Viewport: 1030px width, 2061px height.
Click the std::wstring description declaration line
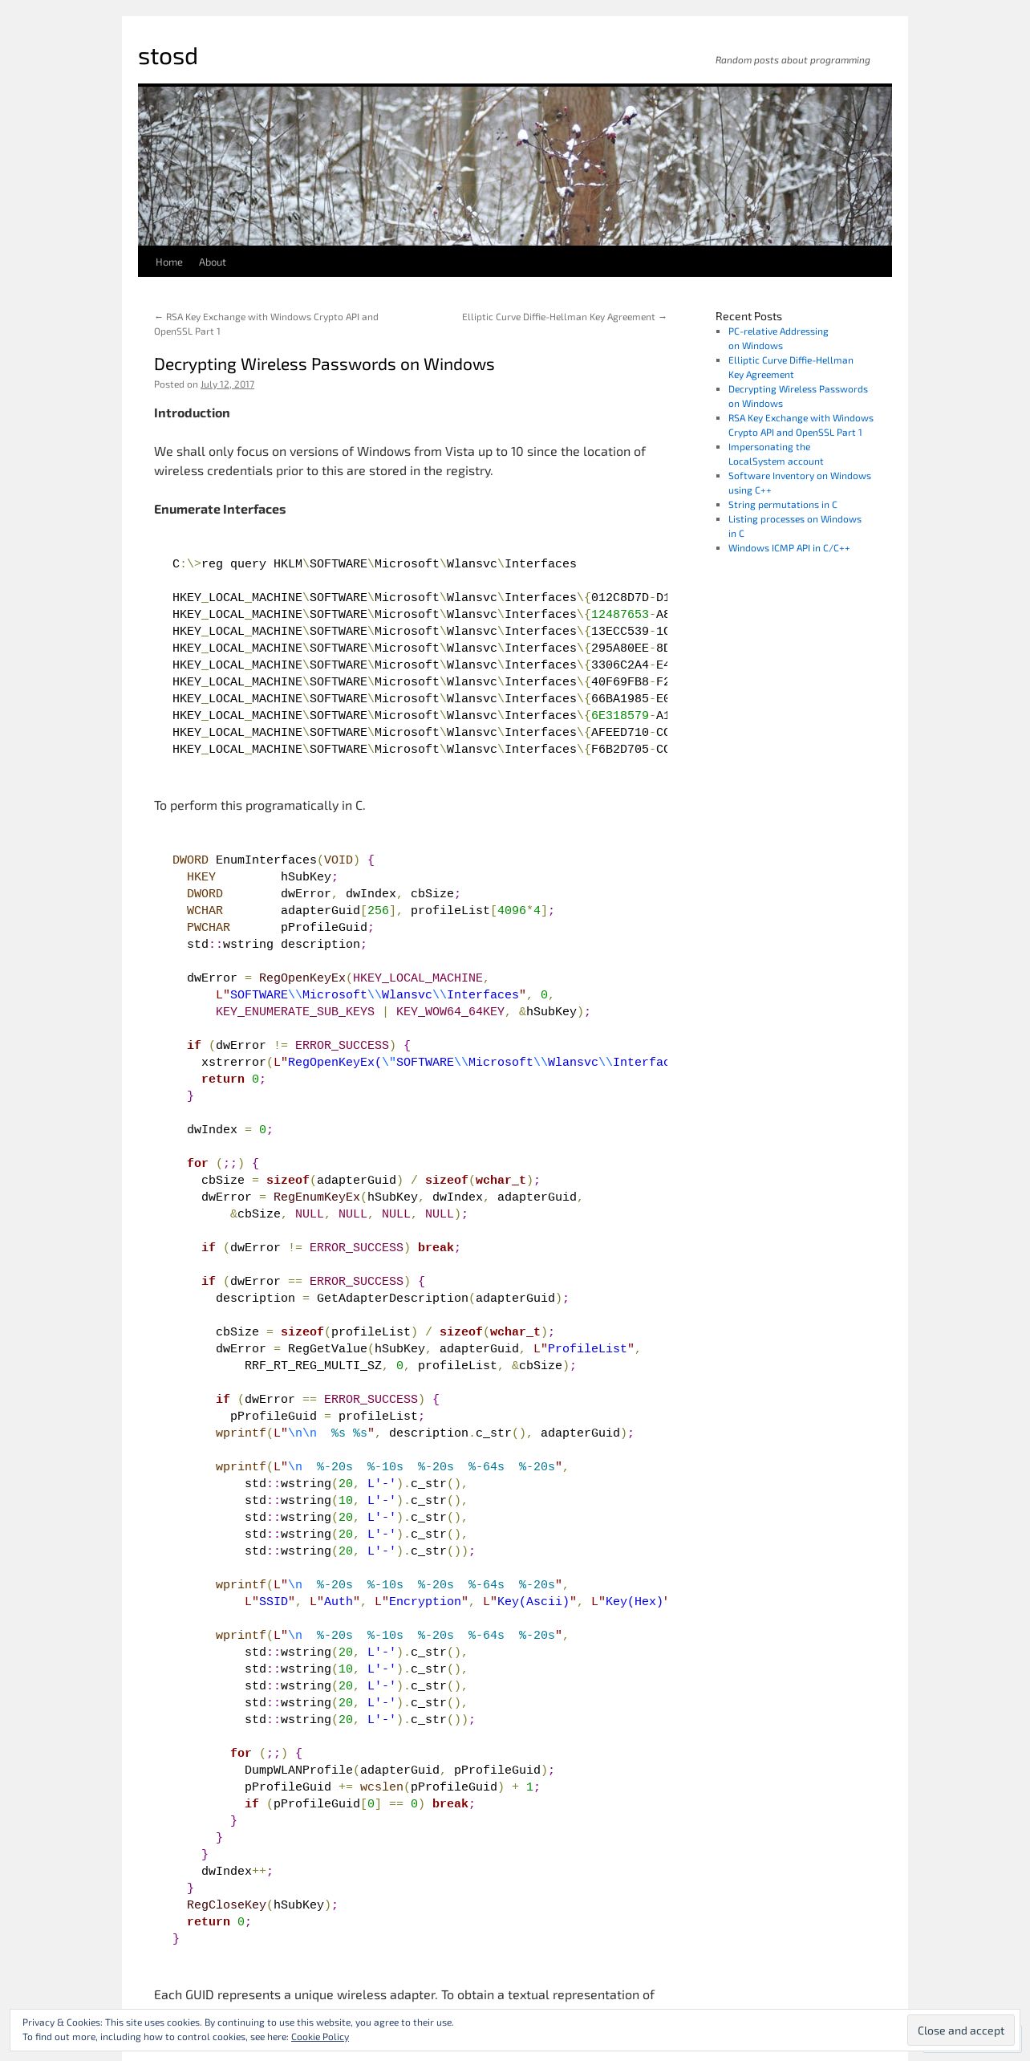tap(277, 945)
